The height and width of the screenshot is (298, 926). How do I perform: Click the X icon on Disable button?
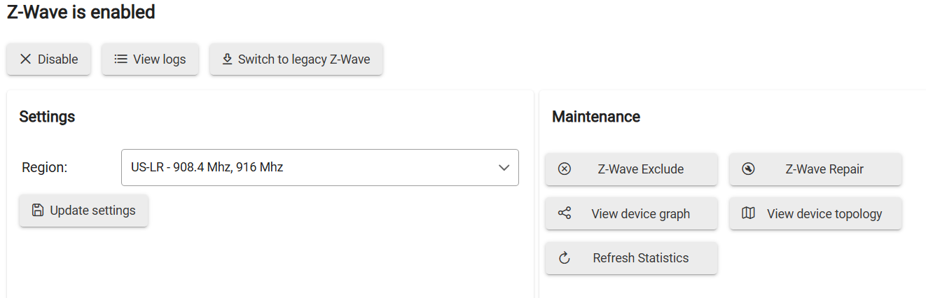click(25, 59)
